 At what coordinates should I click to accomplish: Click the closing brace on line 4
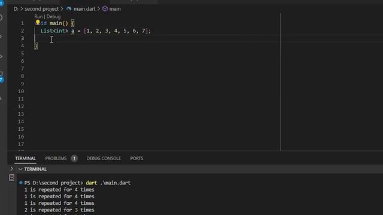pyautogui.click(x=36, y=46)
